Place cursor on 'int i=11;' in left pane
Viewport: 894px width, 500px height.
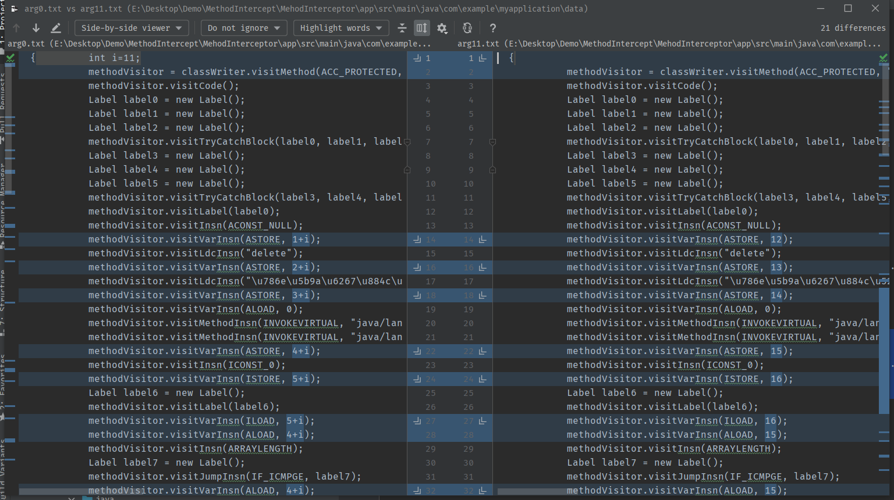pyautogui.click(x=114, y=58)
